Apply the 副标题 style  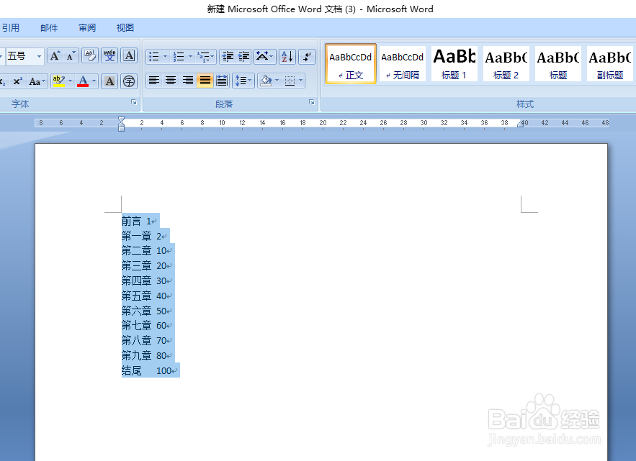click(610, 63)
